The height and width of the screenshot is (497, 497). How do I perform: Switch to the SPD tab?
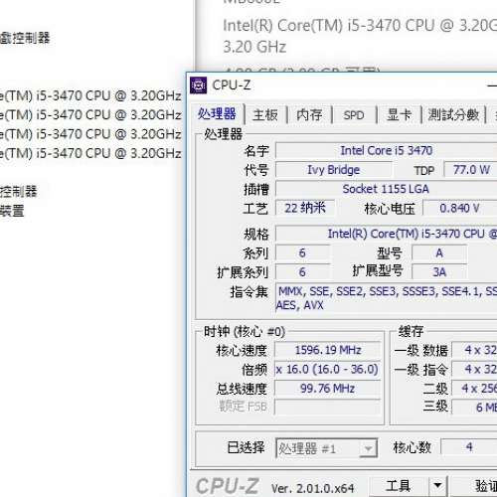click(354, 115)
